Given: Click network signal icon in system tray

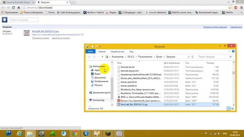Looking at the screenshot, I should pyautogui.click(x=215, y=134).
